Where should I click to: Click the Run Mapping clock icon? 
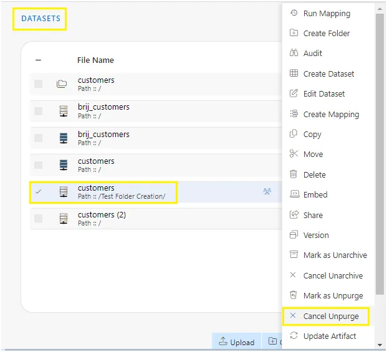[x=294, y=13]
